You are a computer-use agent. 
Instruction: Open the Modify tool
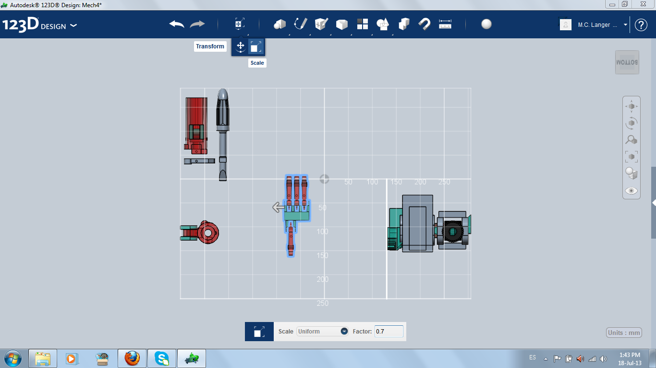pos(341,24)
